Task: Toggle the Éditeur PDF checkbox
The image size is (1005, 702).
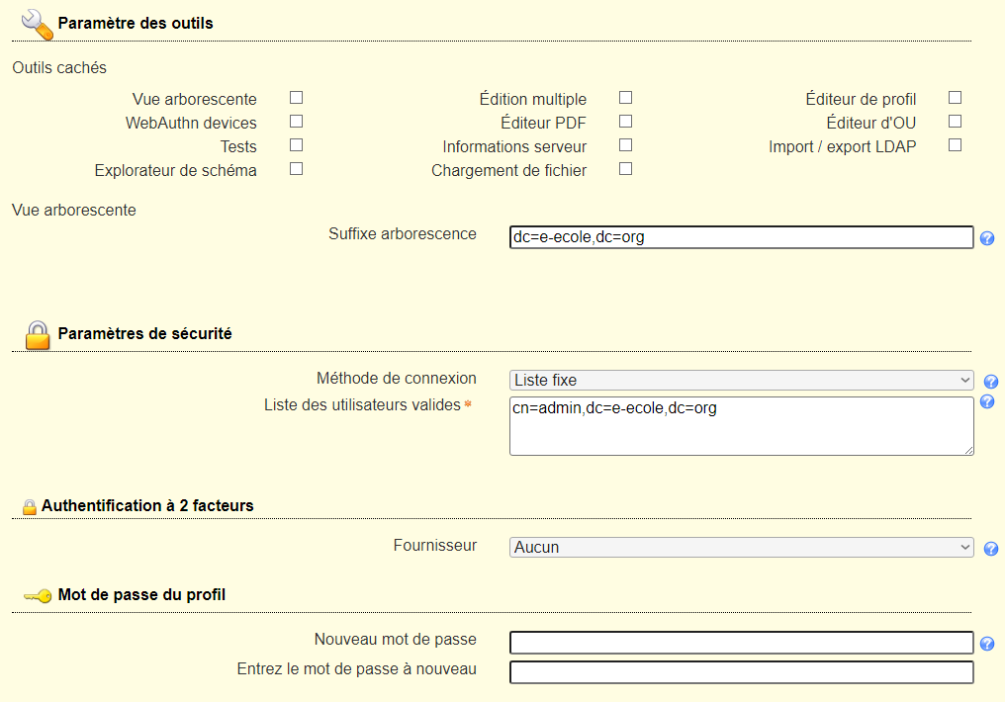Action: pyautogui.click(x=625, y=122)
